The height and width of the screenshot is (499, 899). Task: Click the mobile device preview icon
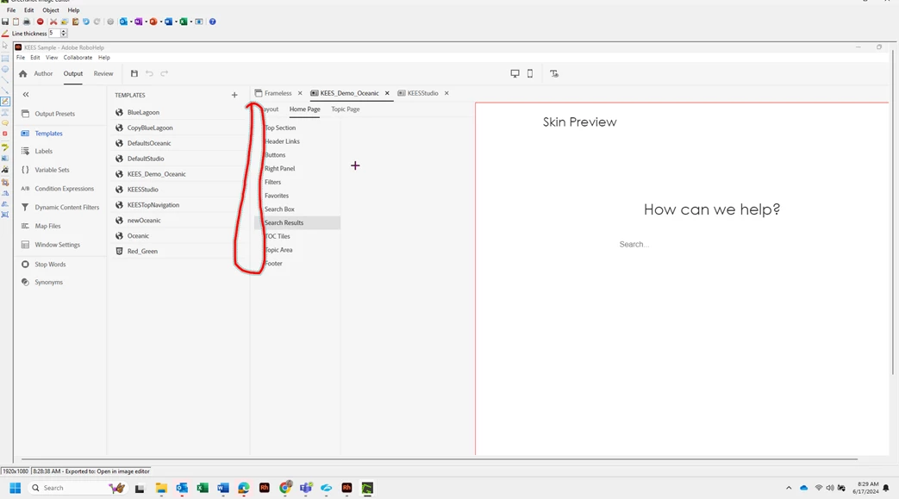[530, 73]
